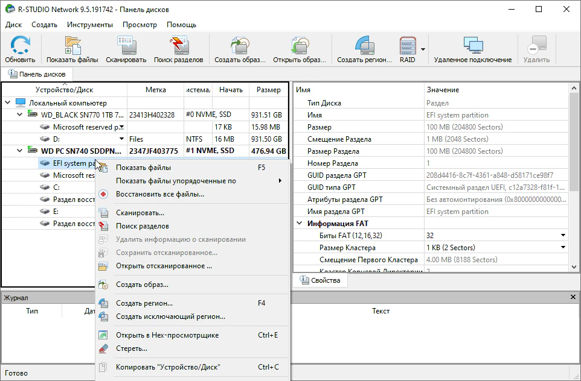Open the Биты FAT value dropdown
Viewport: 581px width, 381px height.
(x=563, y=236)
